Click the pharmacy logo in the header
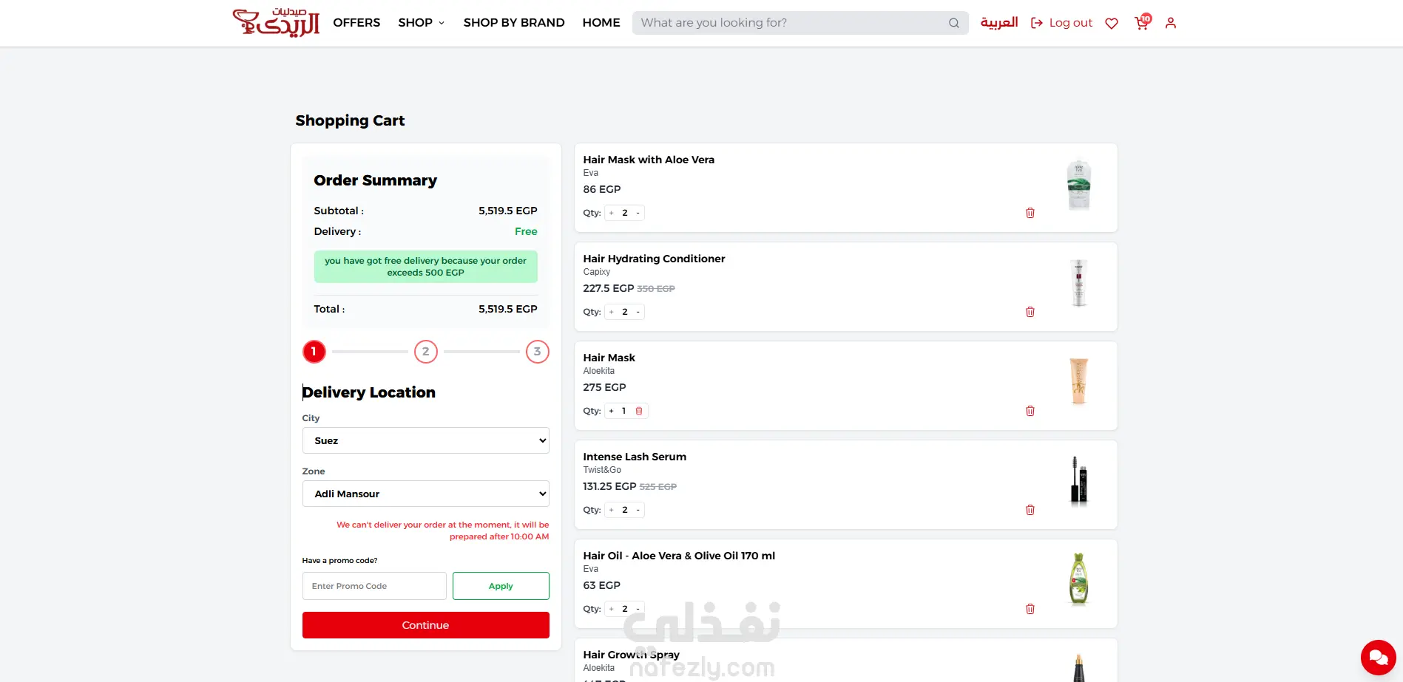The width and height of the screenshot is (1403, 682). 276,22
